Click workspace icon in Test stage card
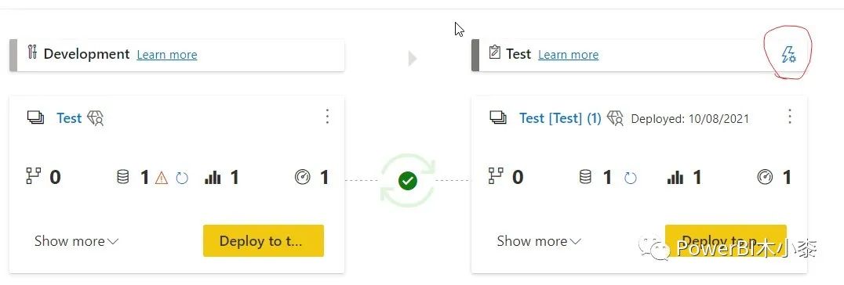Viewport: 844px width, 285px height. (x=498, y=117)
